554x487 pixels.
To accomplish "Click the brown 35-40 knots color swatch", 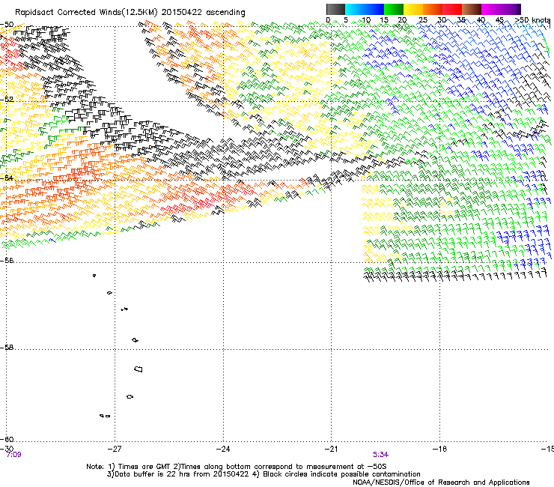I will tap(472, 9).
